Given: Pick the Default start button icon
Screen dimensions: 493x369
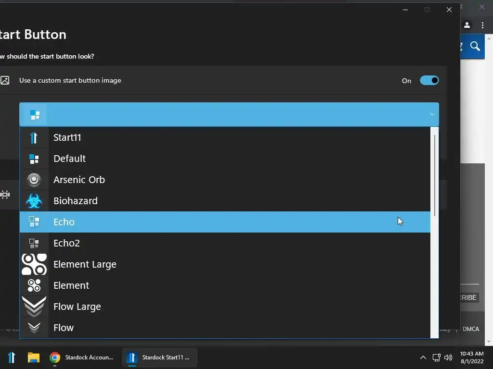Looking at the screenshot, I should (x=34, y=159).
